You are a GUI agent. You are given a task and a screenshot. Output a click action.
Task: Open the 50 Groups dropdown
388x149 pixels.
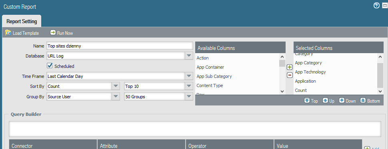[x=189, y=97]
